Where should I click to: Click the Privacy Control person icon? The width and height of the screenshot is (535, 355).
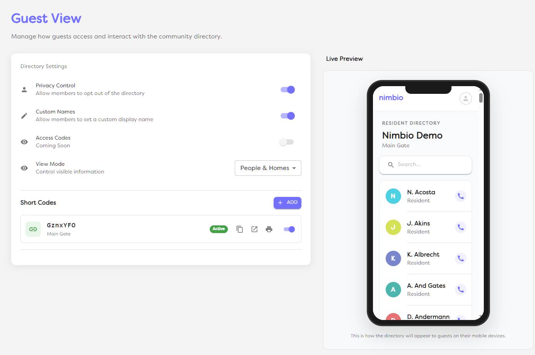pos(24,90)
